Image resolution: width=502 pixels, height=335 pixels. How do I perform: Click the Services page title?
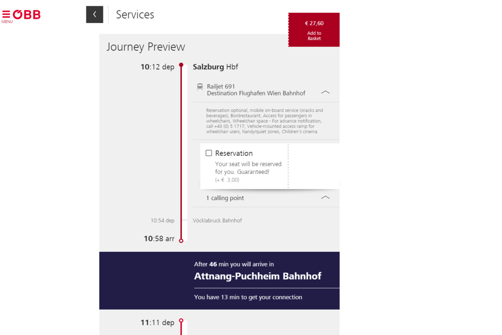[x=135, y=15]
